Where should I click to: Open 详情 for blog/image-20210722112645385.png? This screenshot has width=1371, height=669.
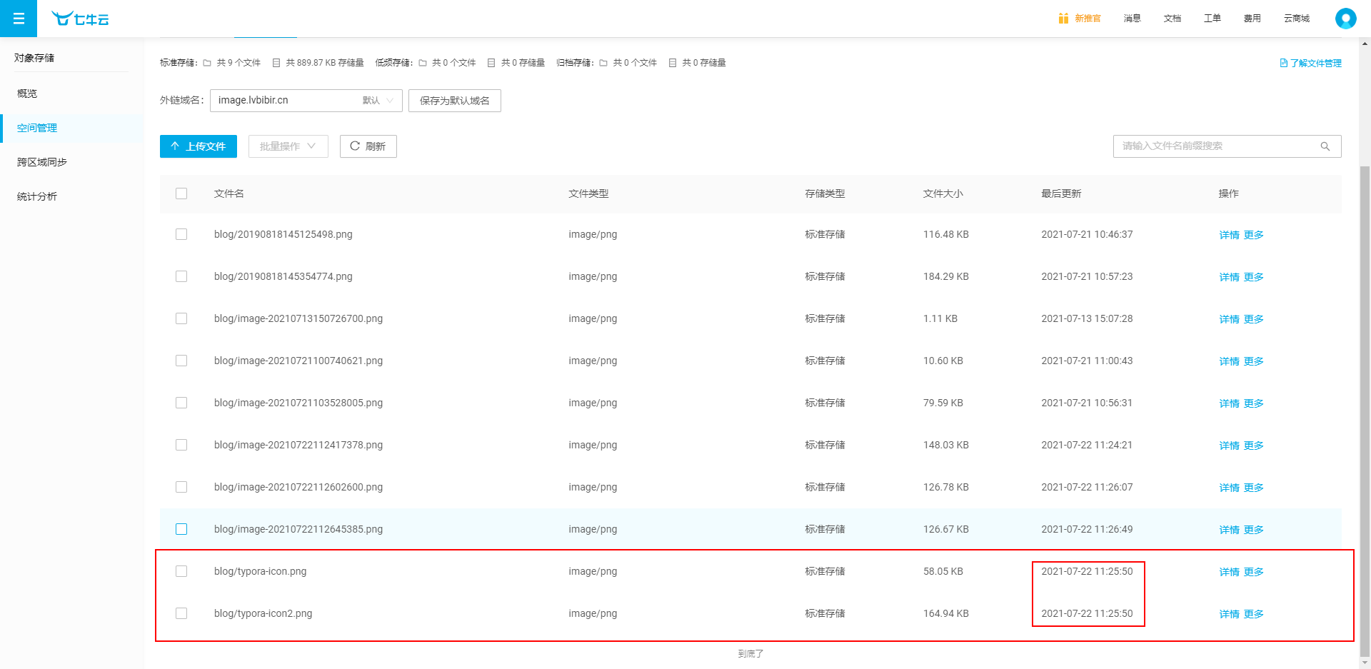click(x=1229, y=530)
